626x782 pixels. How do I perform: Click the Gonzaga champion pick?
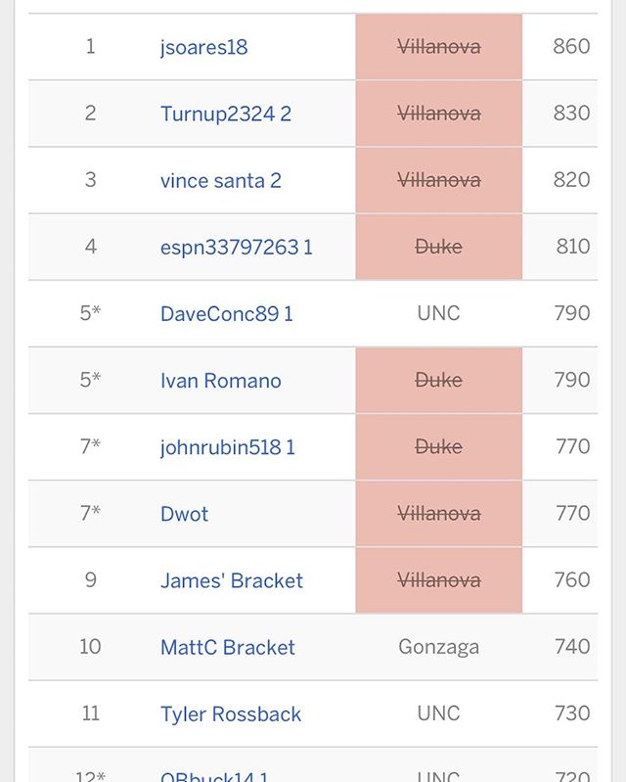tap(438, 647)
